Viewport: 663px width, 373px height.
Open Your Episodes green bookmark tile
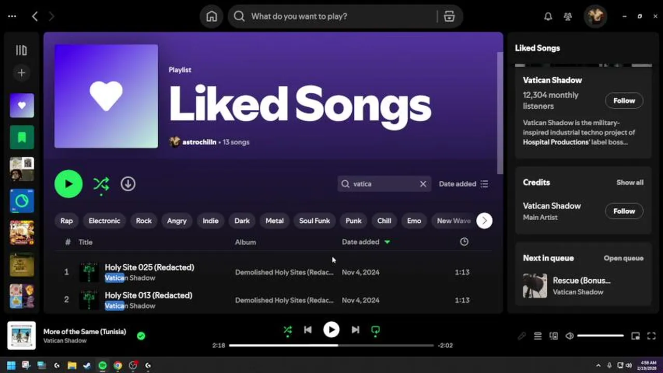pos(22,137)
